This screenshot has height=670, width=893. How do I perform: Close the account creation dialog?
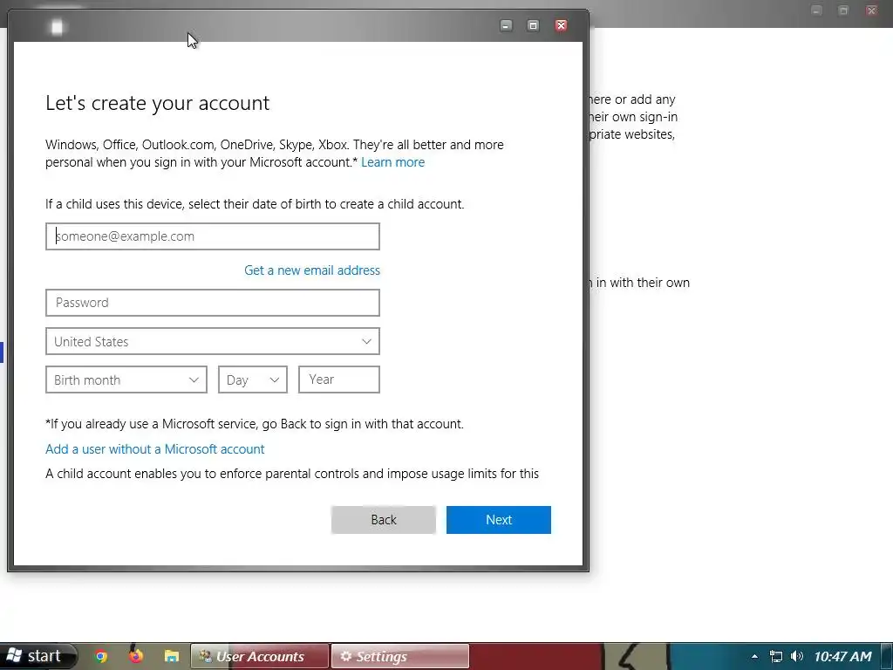pos(561,25)
